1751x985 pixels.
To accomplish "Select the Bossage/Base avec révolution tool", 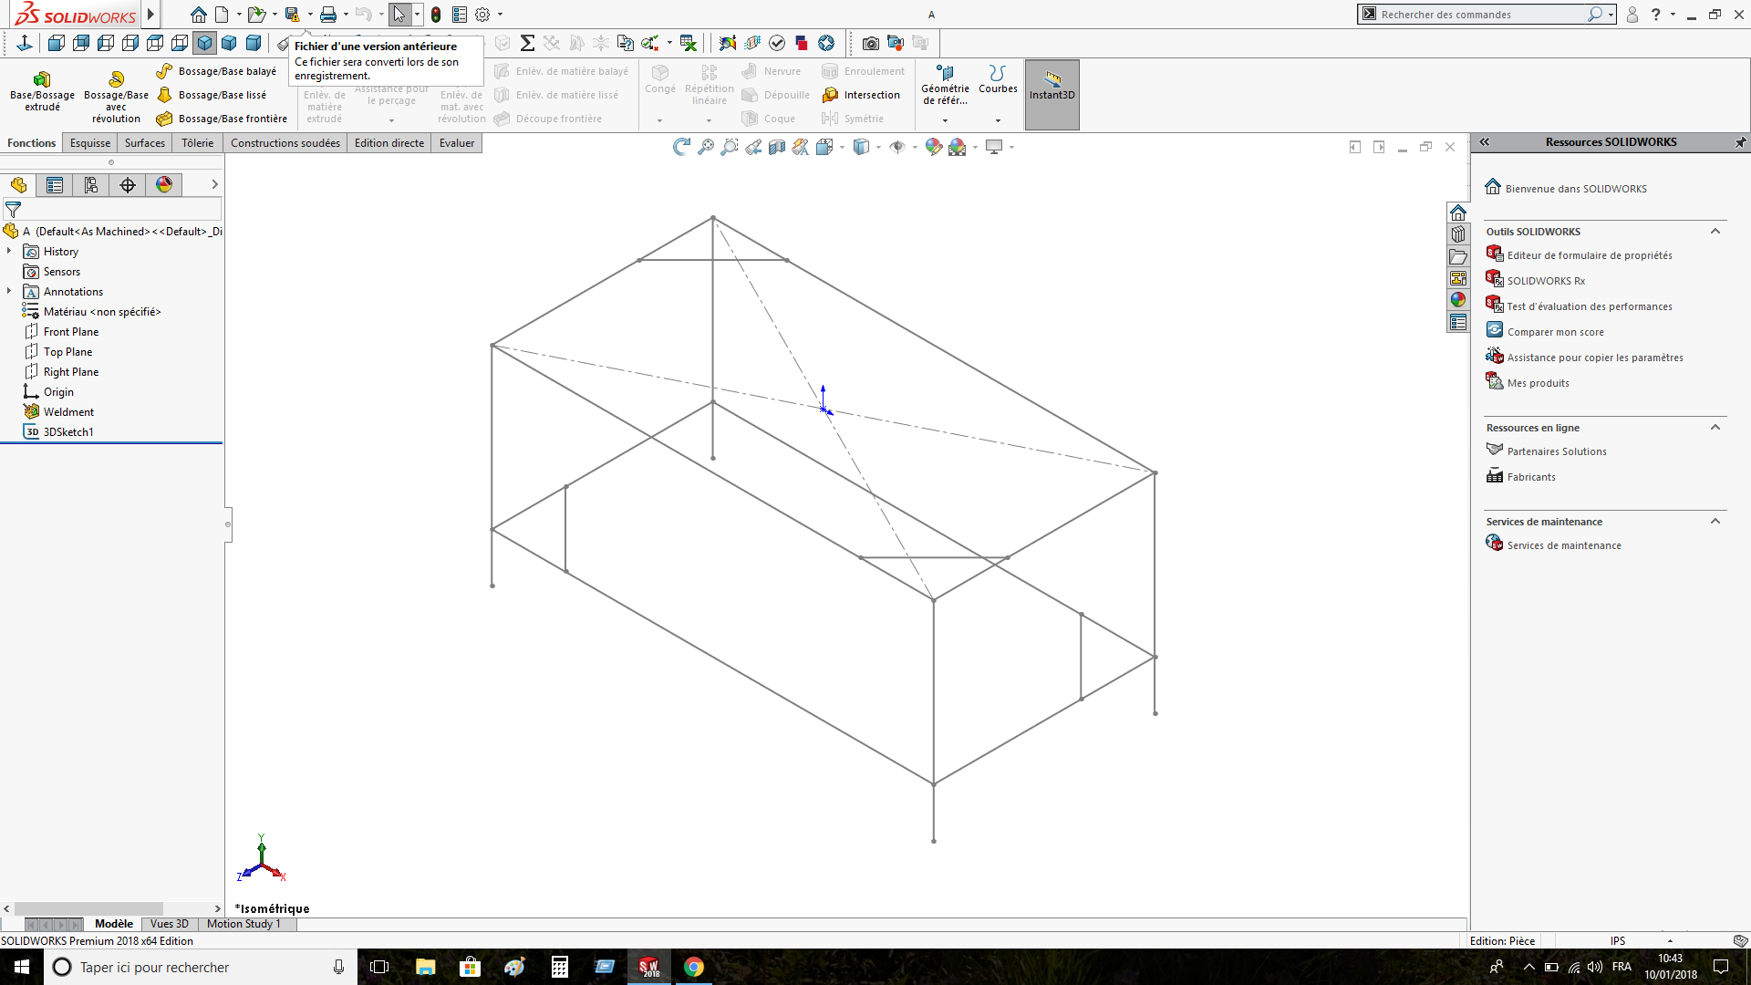I will tap(116, 79).
